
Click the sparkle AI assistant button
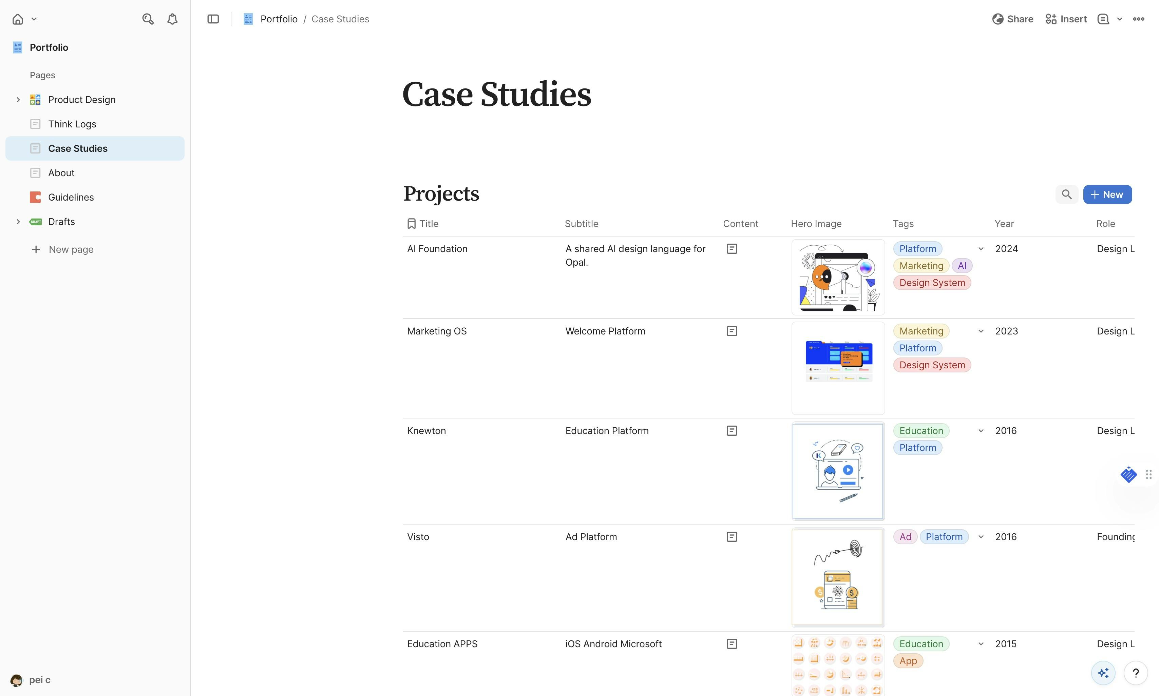[1103, 673]
